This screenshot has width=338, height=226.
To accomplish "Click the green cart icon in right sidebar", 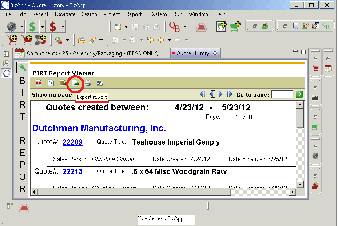I will tap(315, 127).
